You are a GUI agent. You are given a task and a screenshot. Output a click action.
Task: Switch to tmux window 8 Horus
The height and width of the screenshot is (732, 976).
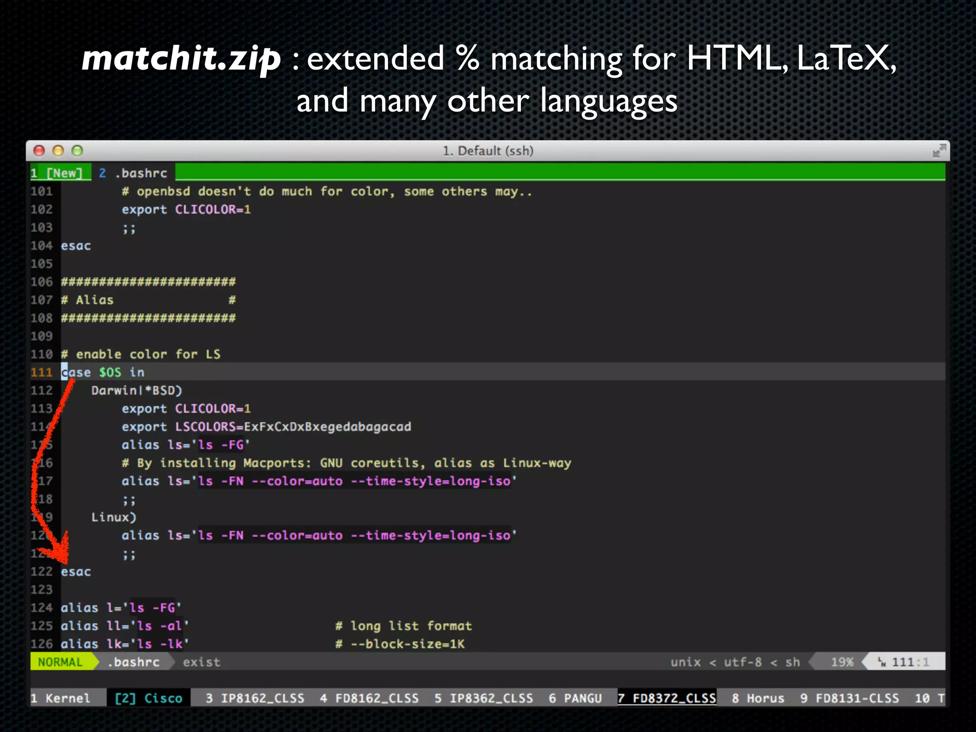(758, 698)
